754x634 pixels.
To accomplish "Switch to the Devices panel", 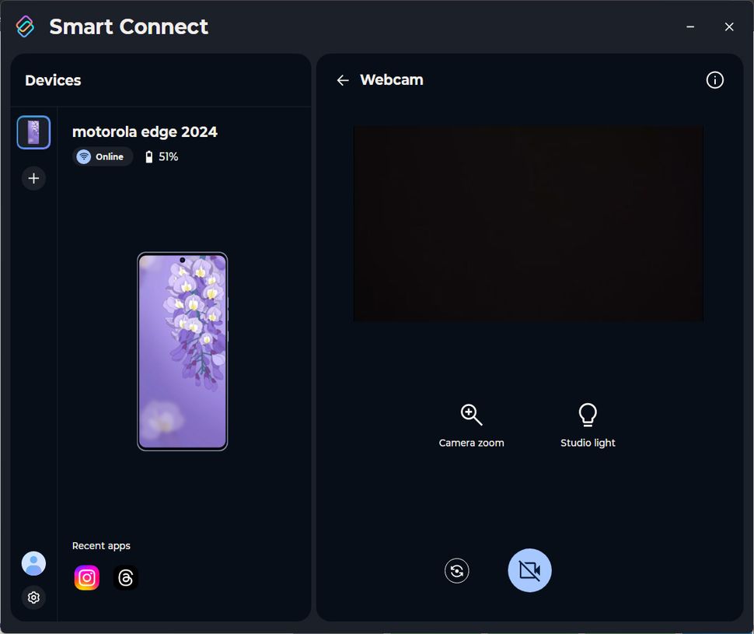I will (x=52, y=79).
